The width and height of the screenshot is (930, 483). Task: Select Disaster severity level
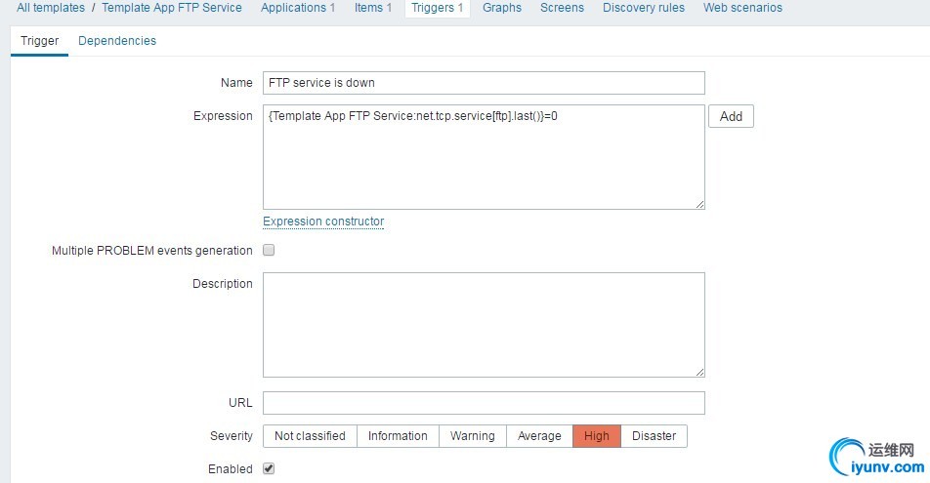pos(654,436)
